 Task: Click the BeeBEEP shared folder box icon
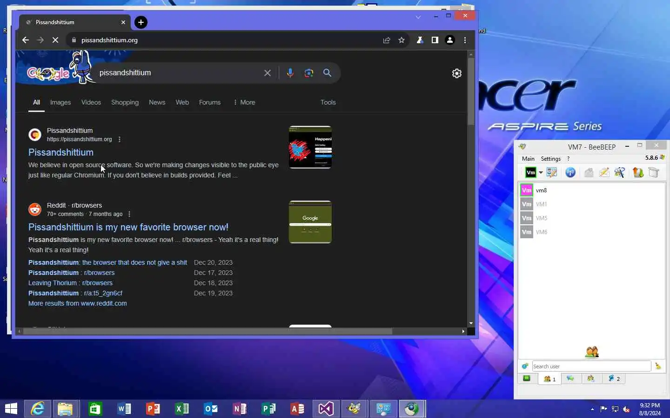coord(654,173)
